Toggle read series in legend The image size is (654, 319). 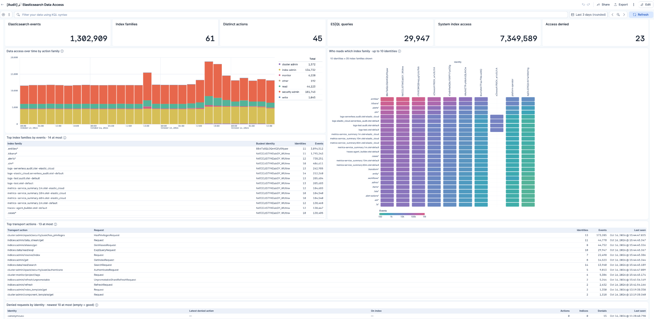pos(284,86)
